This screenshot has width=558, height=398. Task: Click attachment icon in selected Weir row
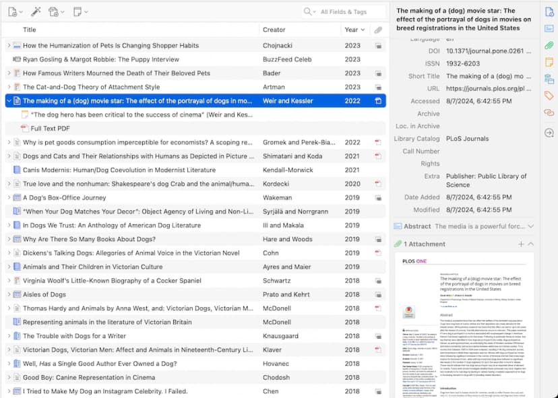coord(378,101)
